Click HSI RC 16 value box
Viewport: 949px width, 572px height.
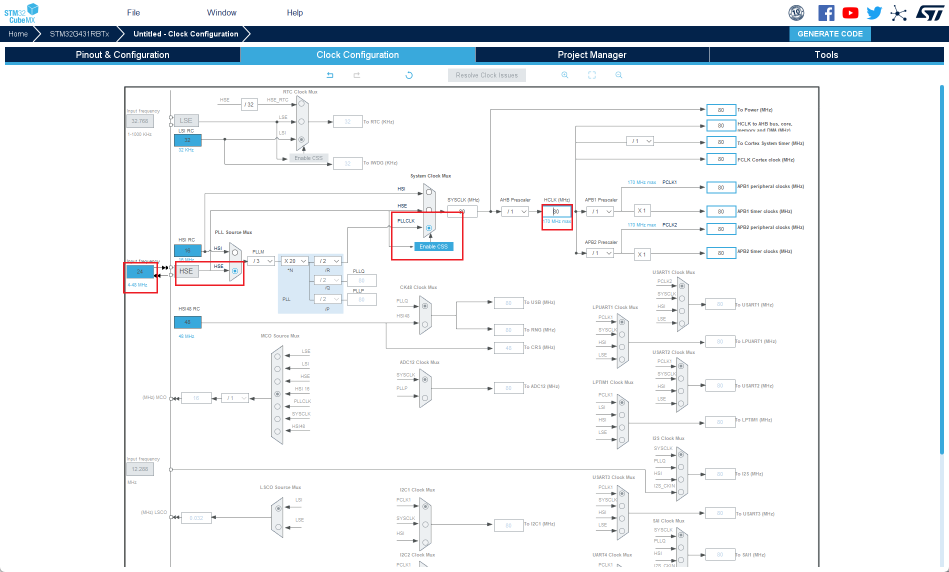click(187, 250)
